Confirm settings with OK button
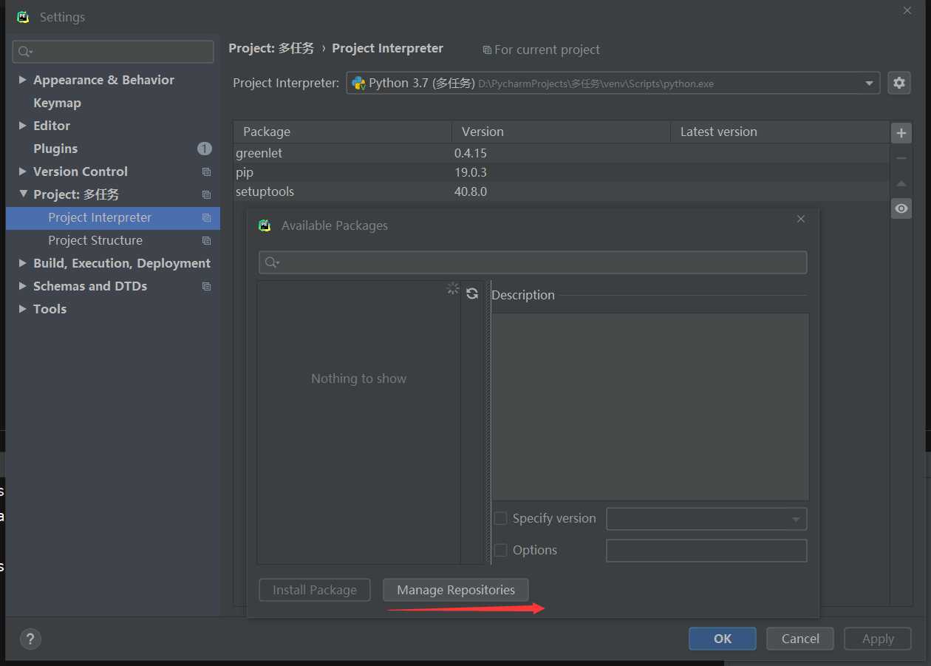This screenshot has width=931, height=666. point(723,639)
